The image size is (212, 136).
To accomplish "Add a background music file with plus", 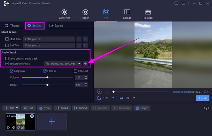I will tap(85, 64).
